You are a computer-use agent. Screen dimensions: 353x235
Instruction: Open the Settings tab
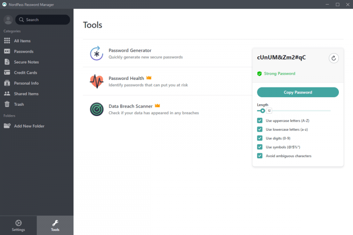[x=18, y=225]
